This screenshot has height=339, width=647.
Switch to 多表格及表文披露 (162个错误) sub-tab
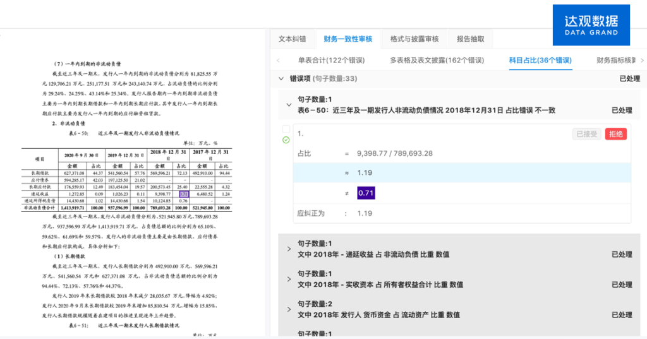pos(437,61)
